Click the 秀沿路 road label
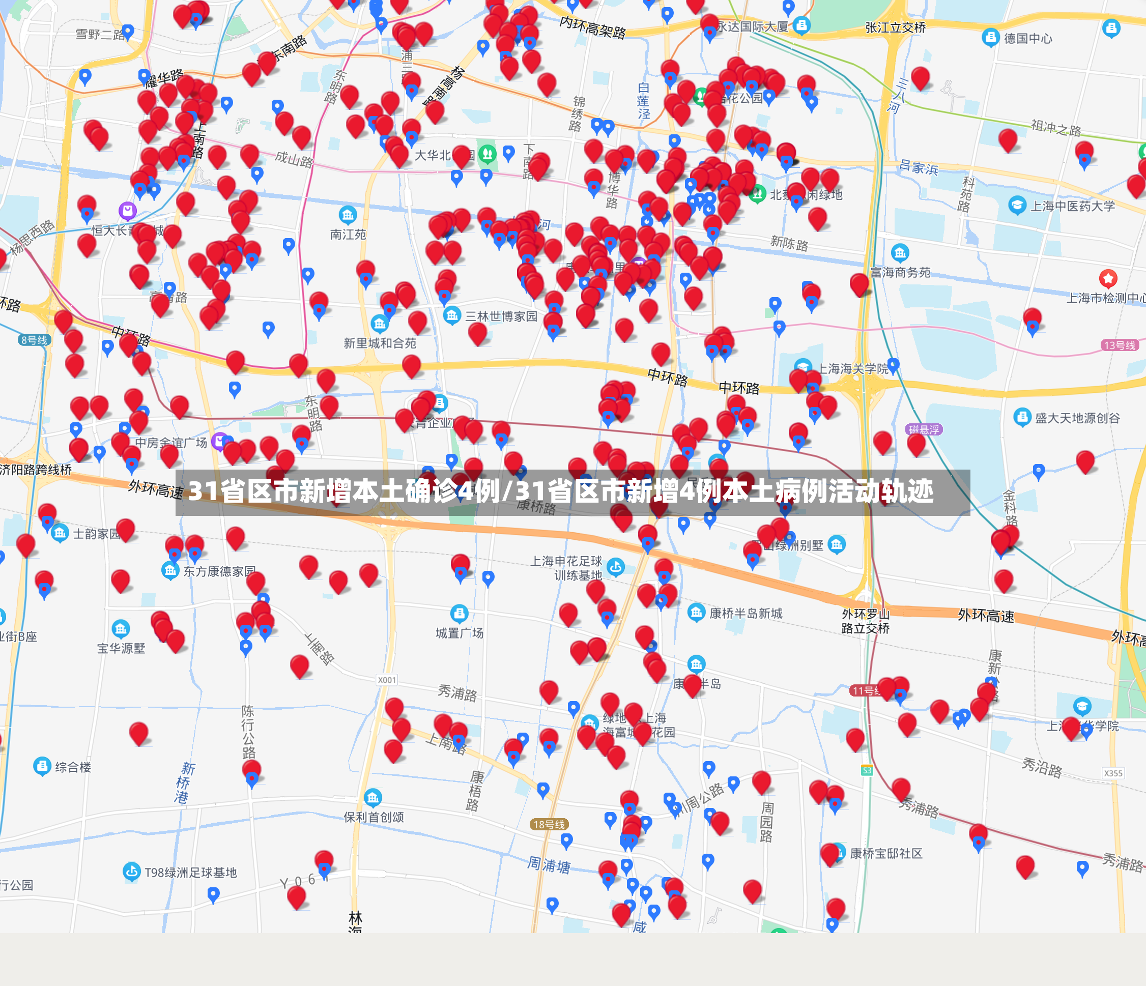Image resolution: width=1146 pixels, height=986 pixels. [x=1042, y=767]
